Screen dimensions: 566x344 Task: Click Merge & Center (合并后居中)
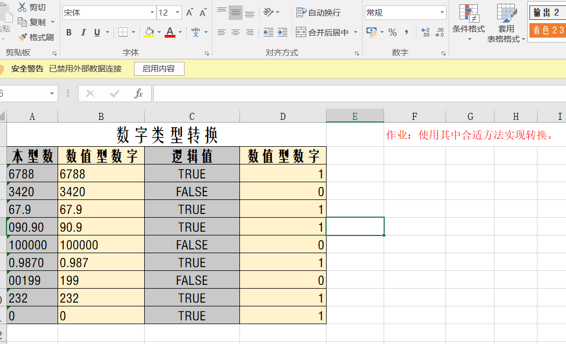point(322,32)
